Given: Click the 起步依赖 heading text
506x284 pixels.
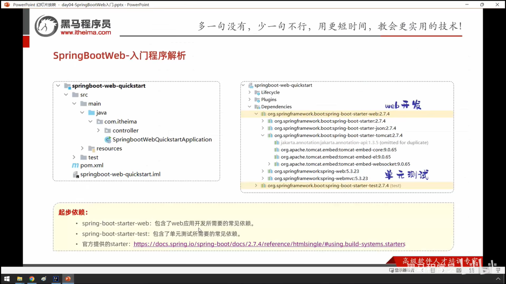Looking at the screenshot, I should [73, 212].
